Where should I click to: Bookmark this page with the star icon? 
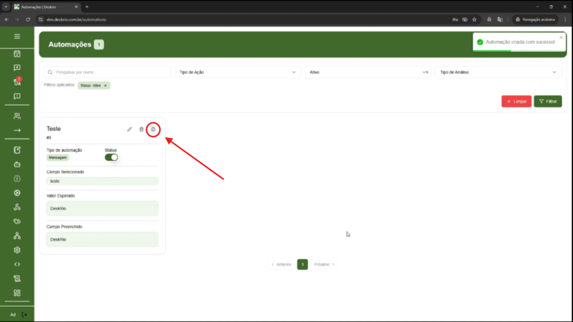point(475,19)
